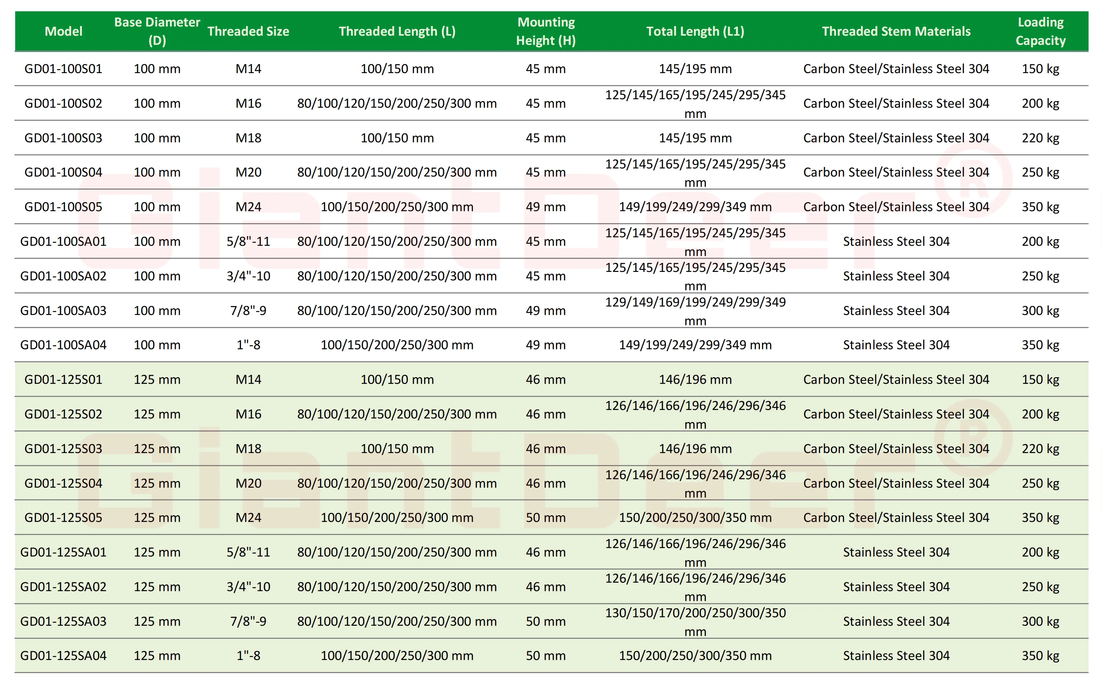The image size is (1102, 684).
Task: Click the 5/8"-11 cell in GD01-100SA01 row
Action: (x=248, y=242)
